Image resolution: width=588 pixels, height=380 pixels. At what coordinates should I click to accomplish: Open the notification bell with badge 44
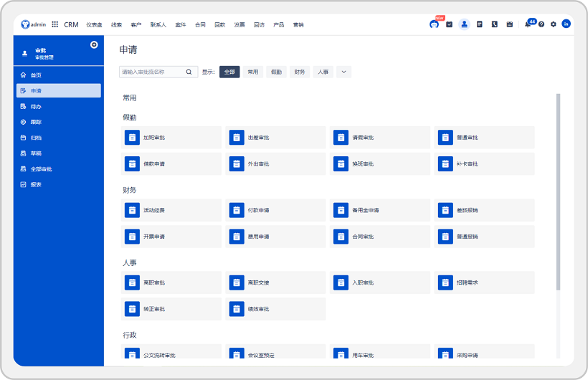pyautogui.click(x=528, y=24)
